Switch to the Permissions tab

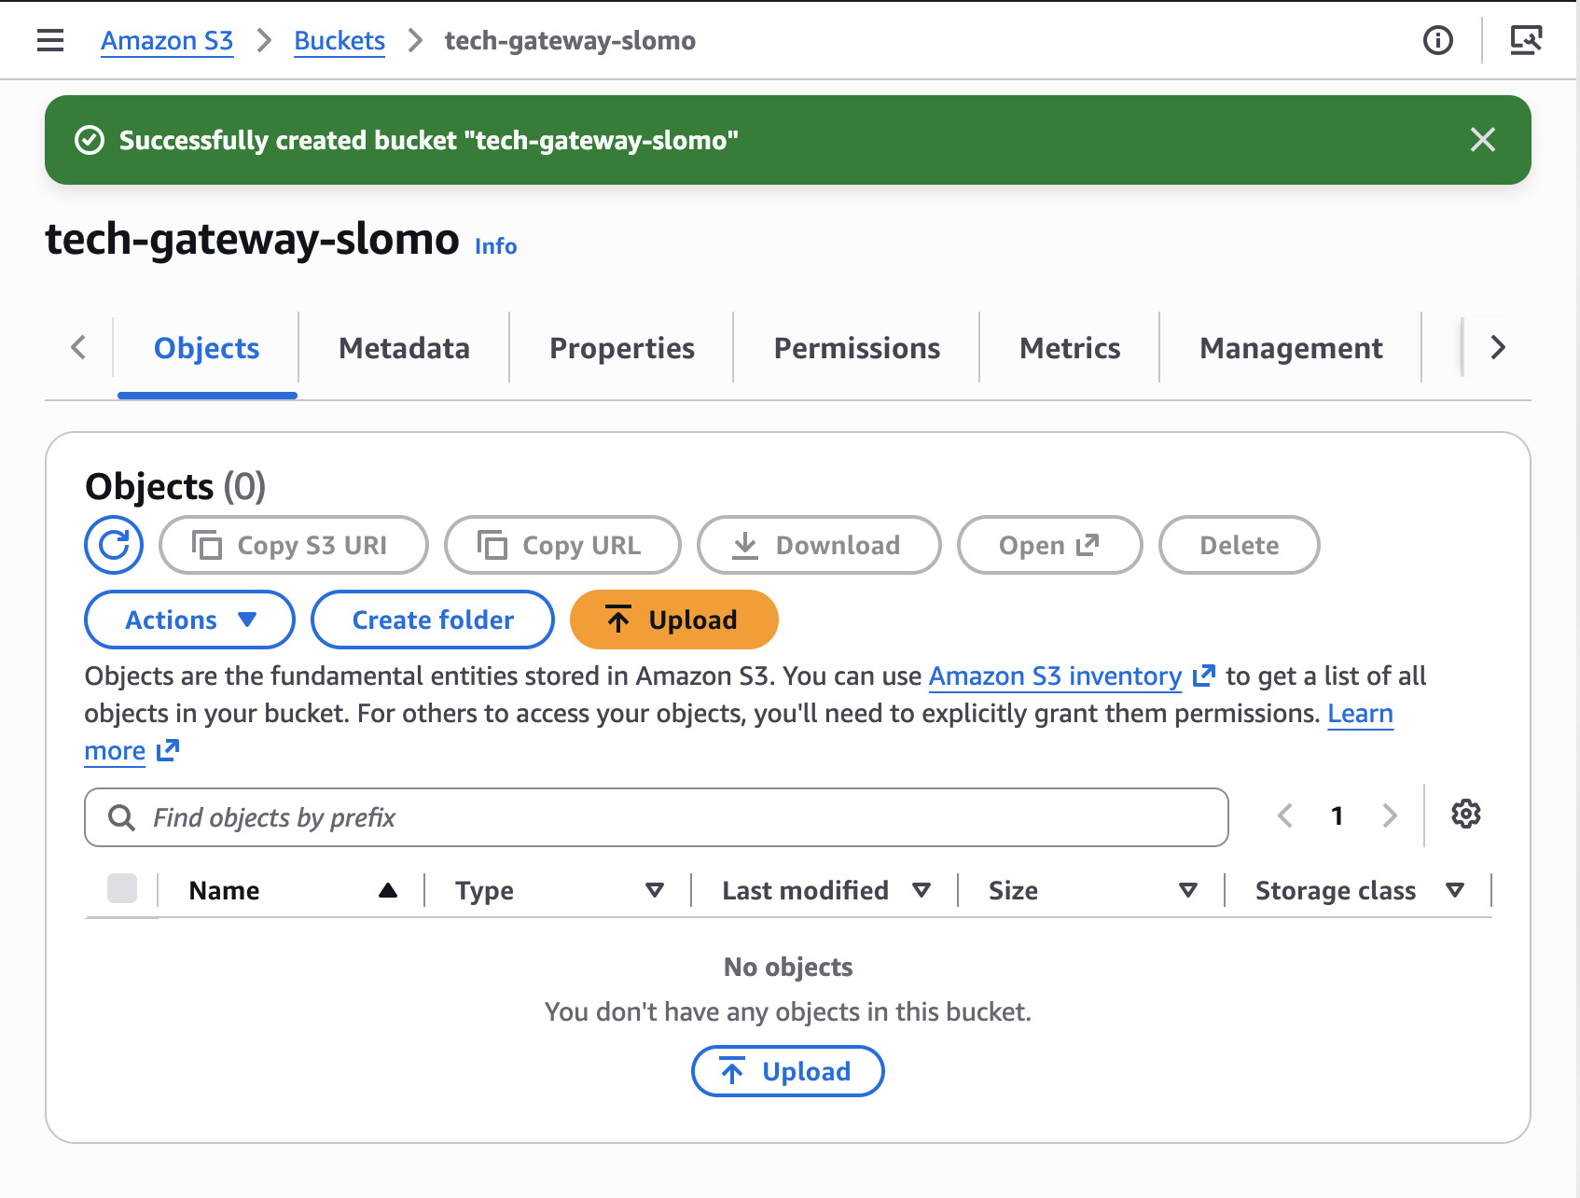pos(857,348)
